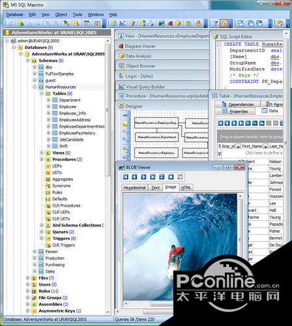Select the 'Nelson' cell in Last_Name column
Image resolution: width=292 pixels, height=326 pixels.
(x=276, y=162)
